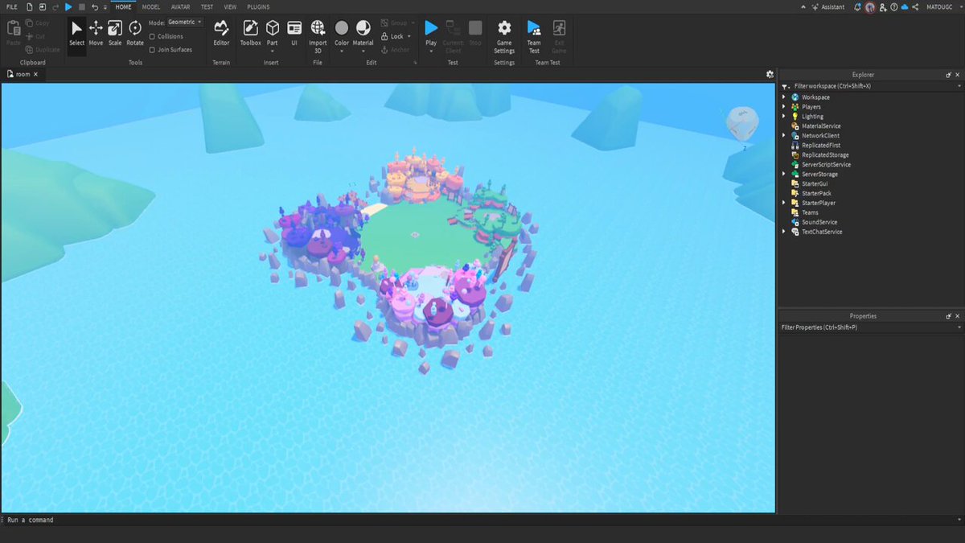Expand the NetworkClient tree node
This screenshot has width=965, height=543.
pos(784,136)
